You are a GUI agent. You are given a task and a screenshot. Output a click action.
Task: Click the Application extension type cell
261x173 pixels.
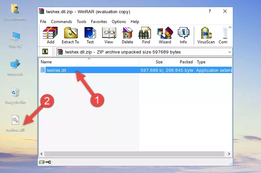[x=214, y=70]
